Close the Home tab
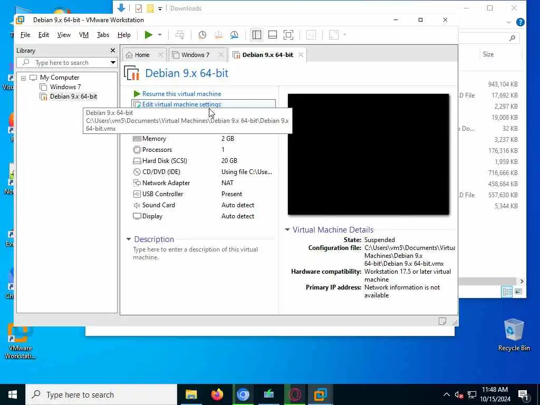540x405 pixels. [160, 55]
